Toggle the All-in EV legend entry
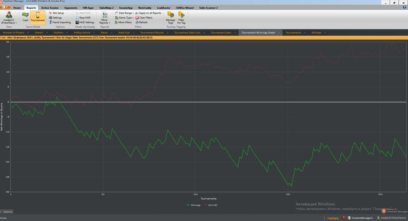Screen dimensions: 408x221 tap(210, 205)
